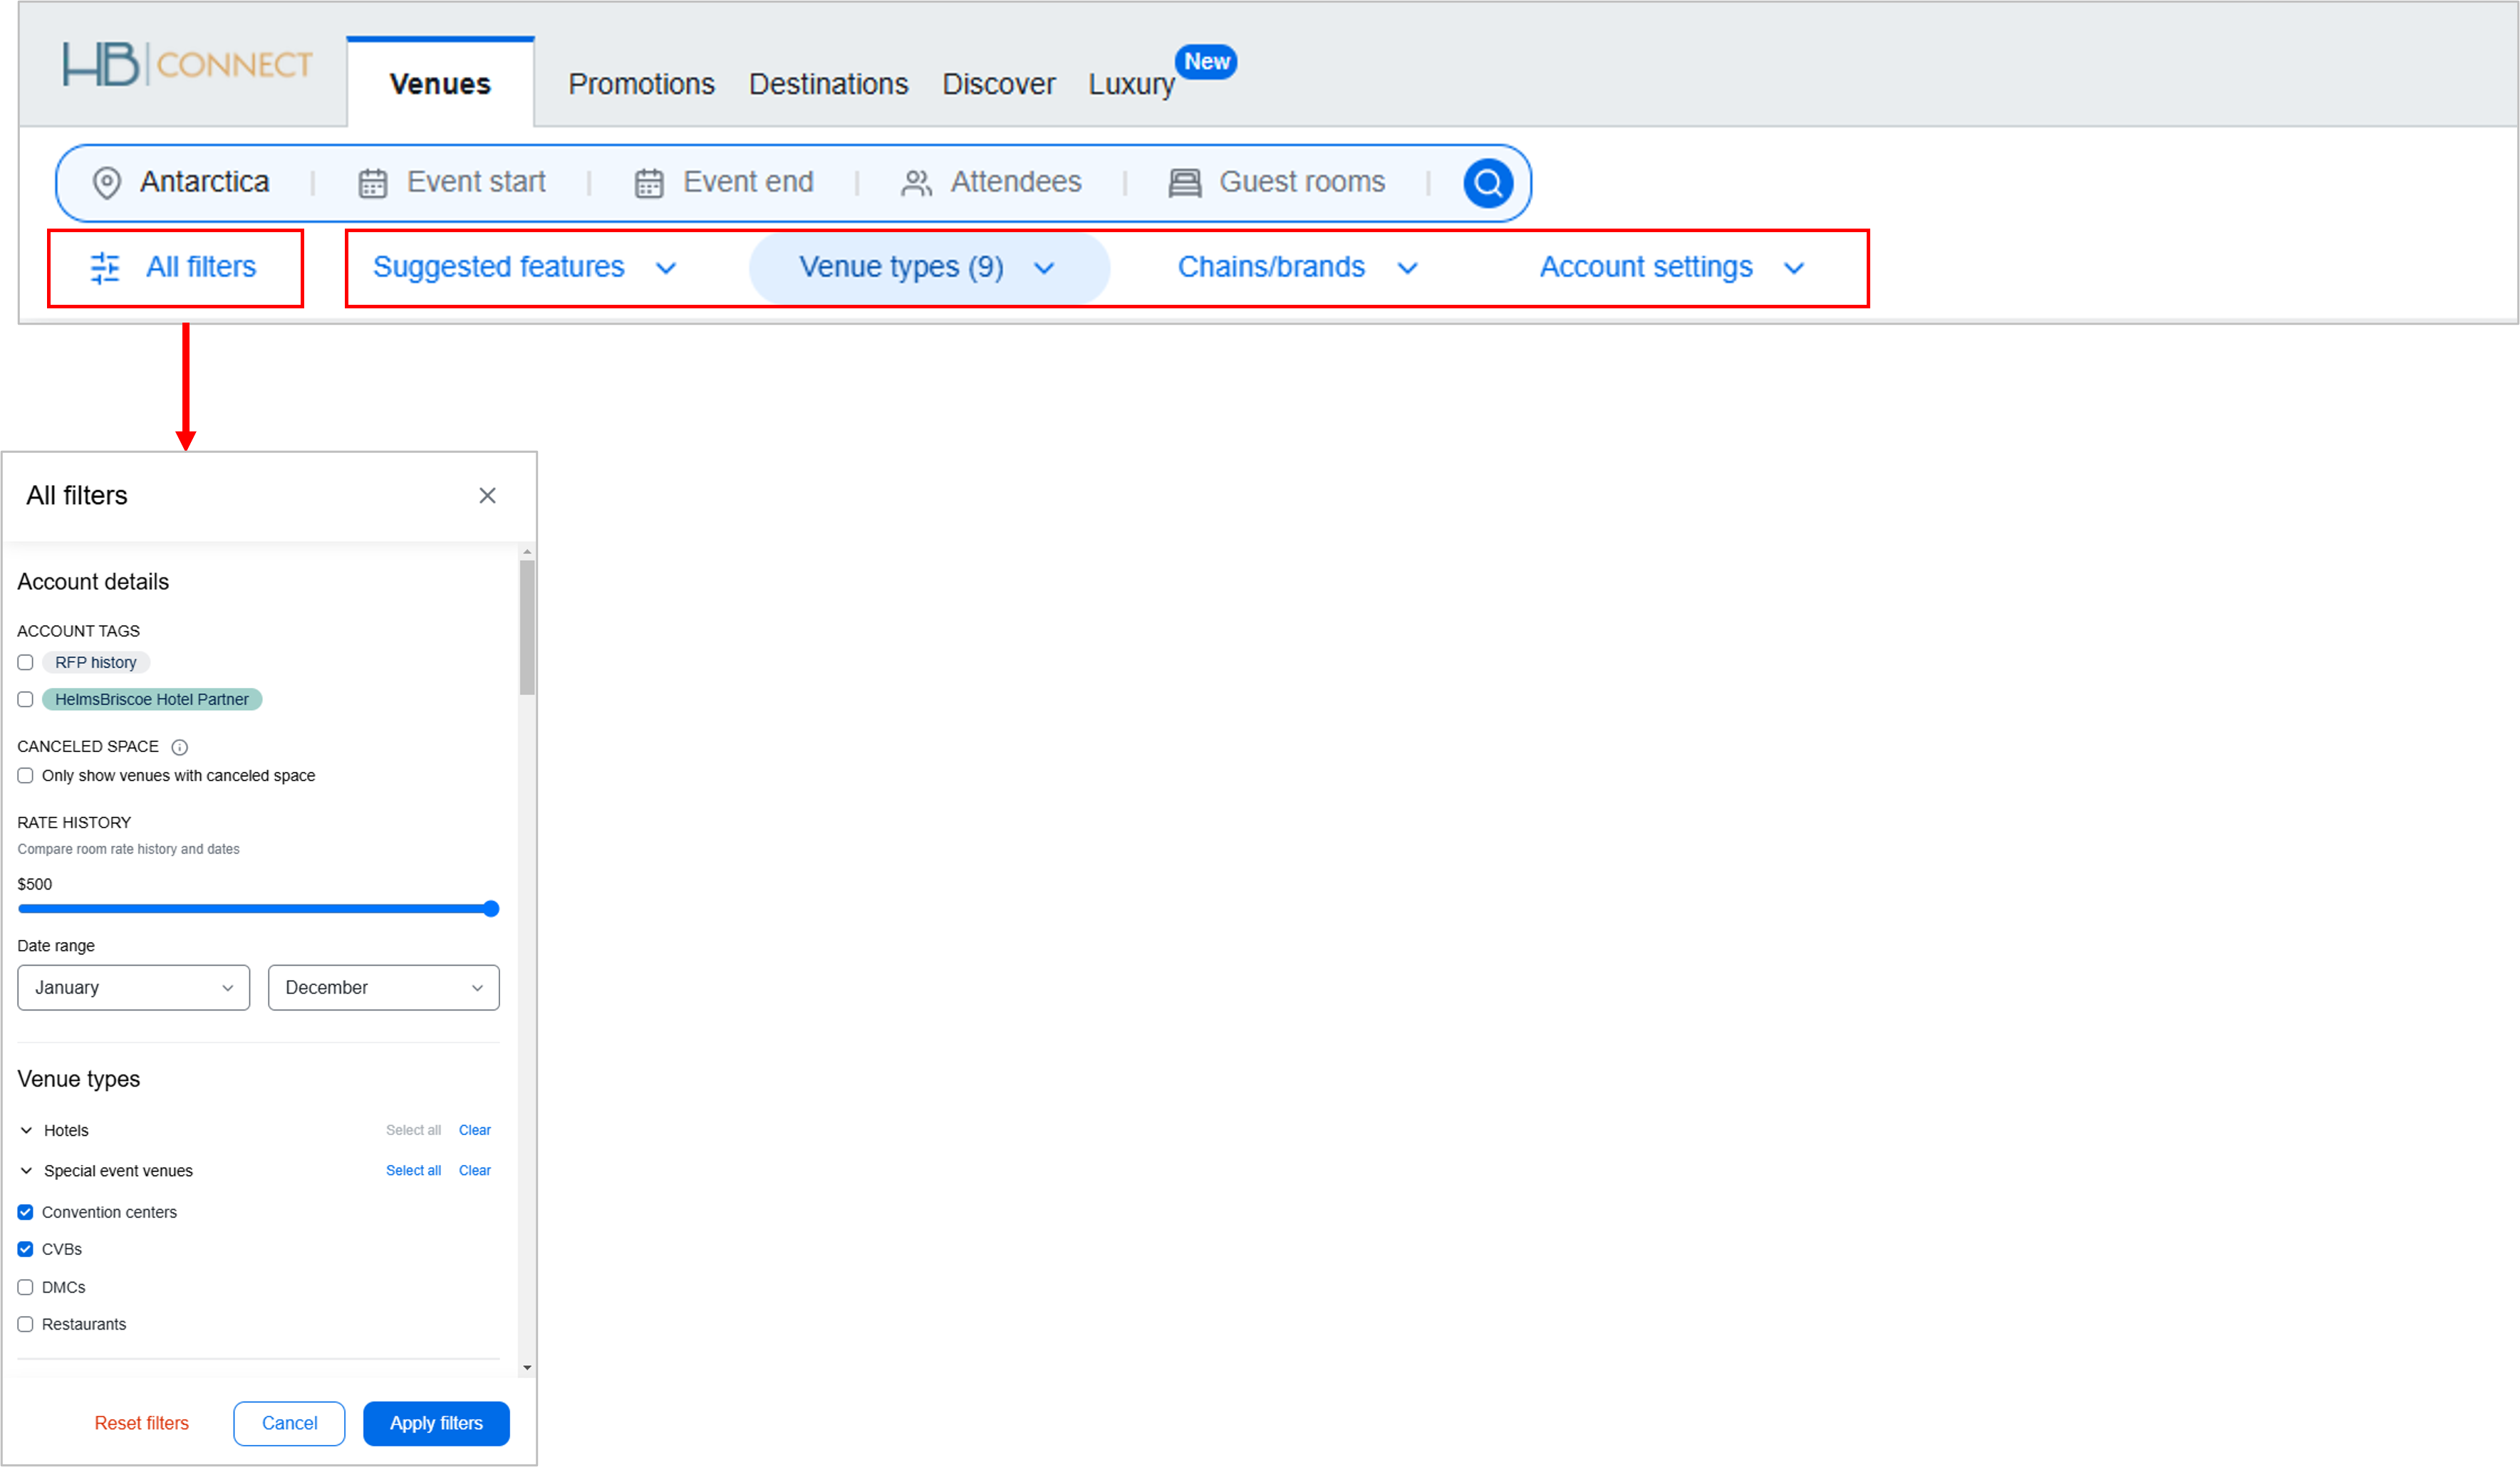Click Select all for Special event venues

[x=414, y=1170]
